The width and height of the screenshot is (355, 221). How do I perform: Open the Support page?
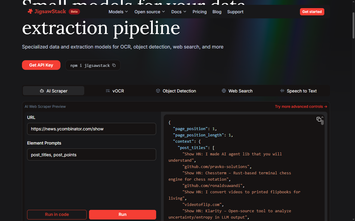coord(235,12)
